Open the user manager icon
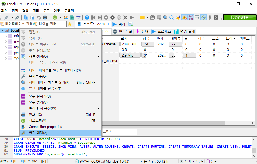Image resolution: width=257 pixels, height=164 pixels. [66, 17]
